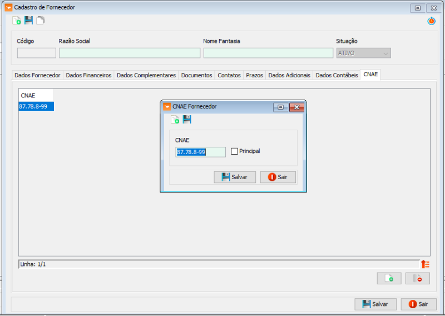Click Sair in the CNAE Fornecedor dialog

pos(278,177)
